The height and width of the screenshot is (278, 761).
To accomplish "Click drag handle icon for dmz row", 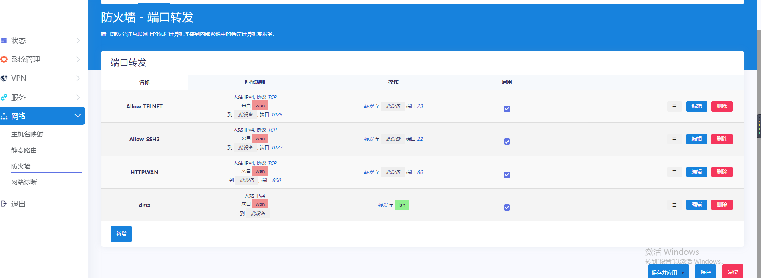I will (x=674, y=205).
